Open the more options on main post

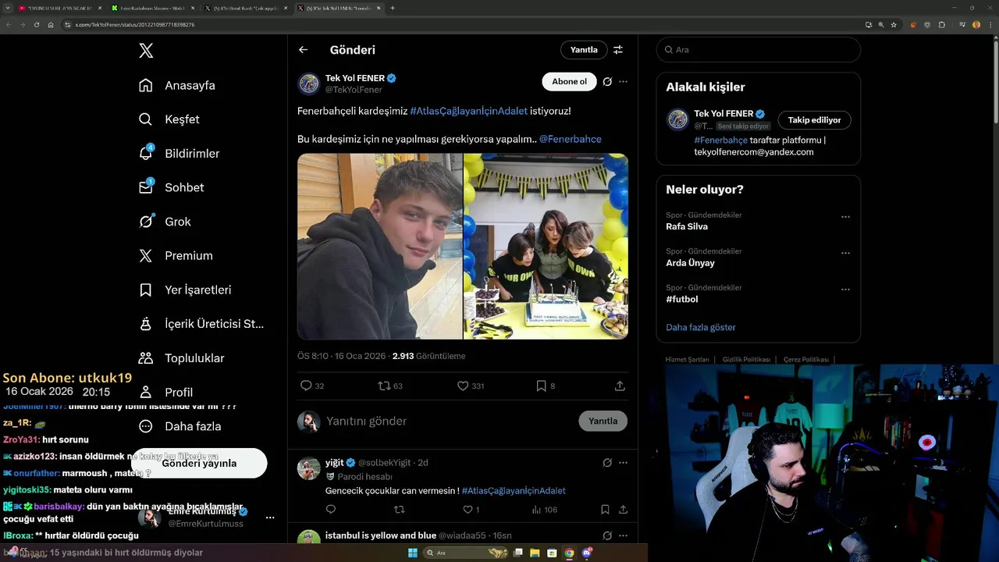pos(623,82)
